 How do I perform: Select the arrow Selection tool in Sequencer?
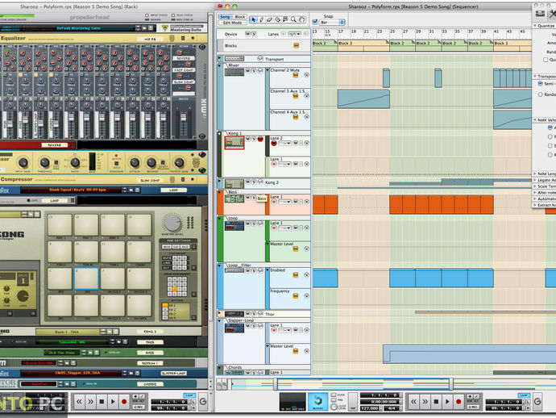click(253, 19)
